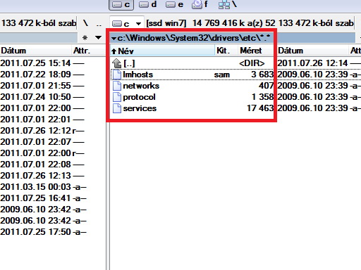Click lmhosts file name text
This screenshot has height=270, width=361.
tap(138, 75)
